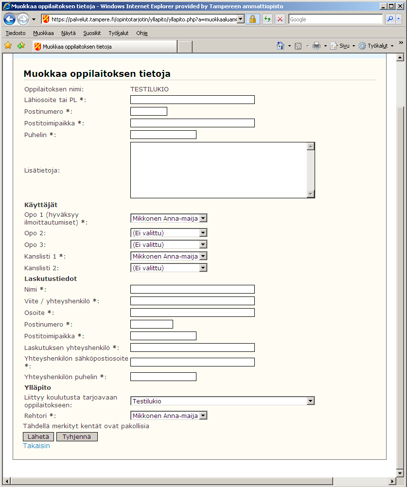The image size is (407, 487).
Task: Click the Yhteyshenkilön puhelin field
Action: [163, 377]
